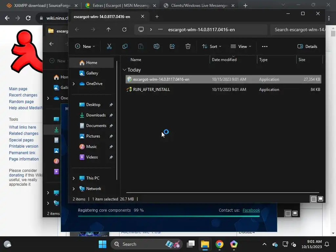336x252 pixels.
Task: Click the front Explorer Forward arrow
Action: [93, 30]
